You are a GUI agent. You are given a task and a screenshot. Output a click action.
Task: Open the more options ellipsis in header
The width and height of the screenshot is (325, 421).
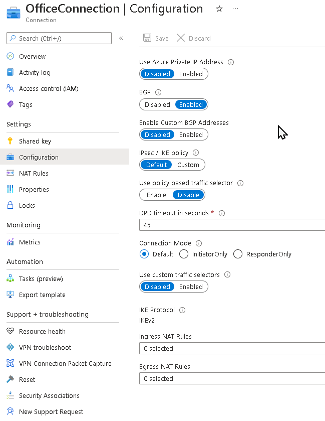(x=235, y=9)
